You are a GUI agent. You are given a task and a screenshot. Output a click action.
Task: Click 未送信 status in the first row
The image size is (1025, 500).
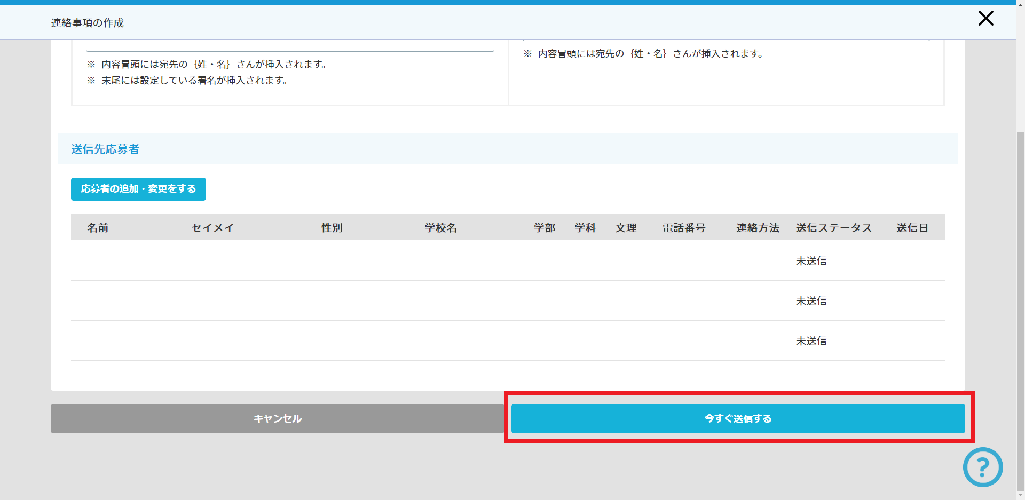[x=811, y=261]
